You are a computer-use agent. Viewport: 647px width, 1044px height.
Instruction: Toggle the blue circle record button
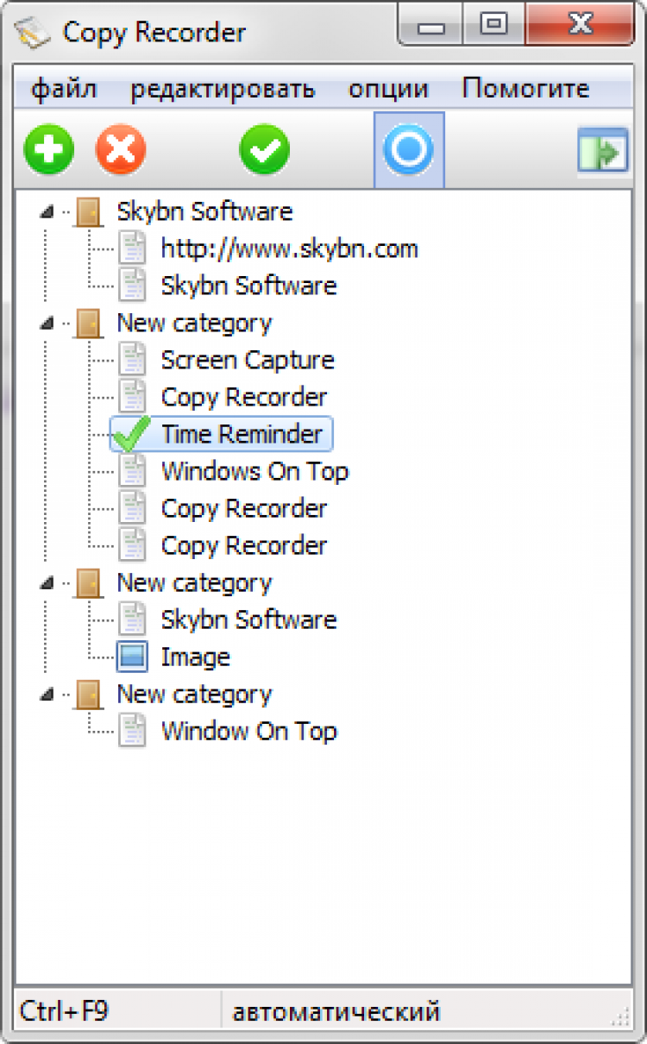pyautogui.click(x=409, y=151)
